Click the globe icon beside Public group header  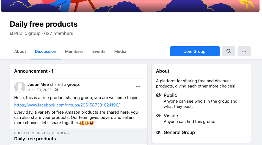tap(12, 34)
